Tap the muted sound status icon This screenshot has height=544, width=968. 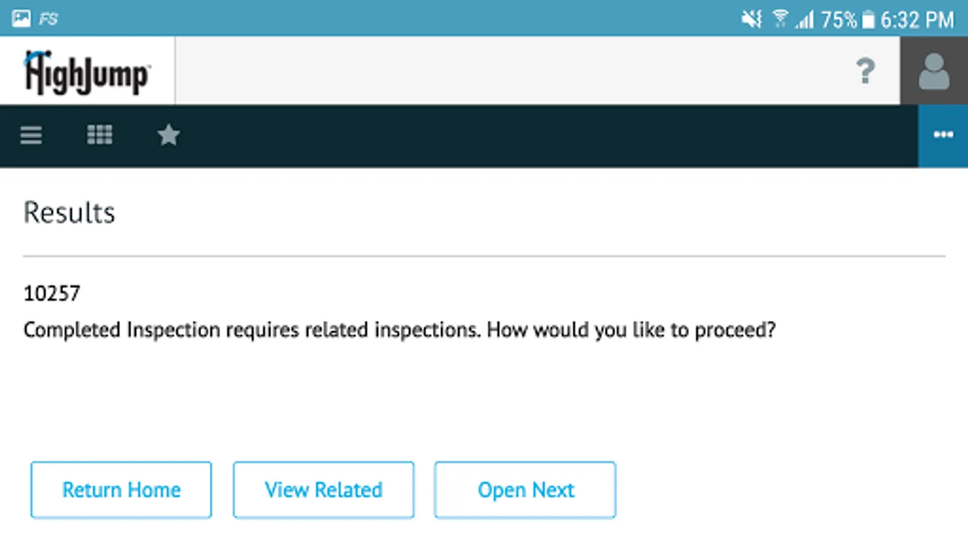point(751,19)
